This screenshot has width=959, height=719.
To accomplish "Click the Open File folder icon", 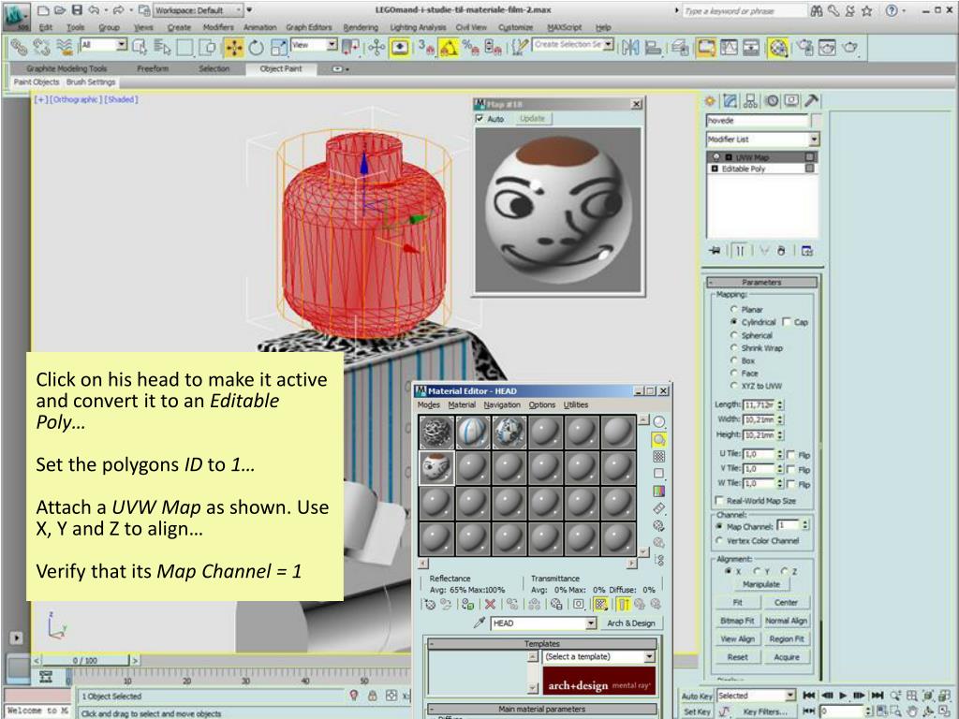I will 59,9.
